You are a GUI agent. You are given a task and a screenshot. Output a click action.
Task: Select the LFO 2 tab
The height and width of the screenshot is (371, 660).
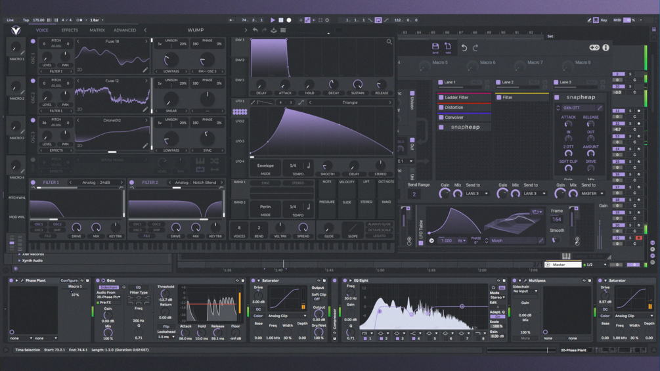pyautogui.click(x=240, y=121)
